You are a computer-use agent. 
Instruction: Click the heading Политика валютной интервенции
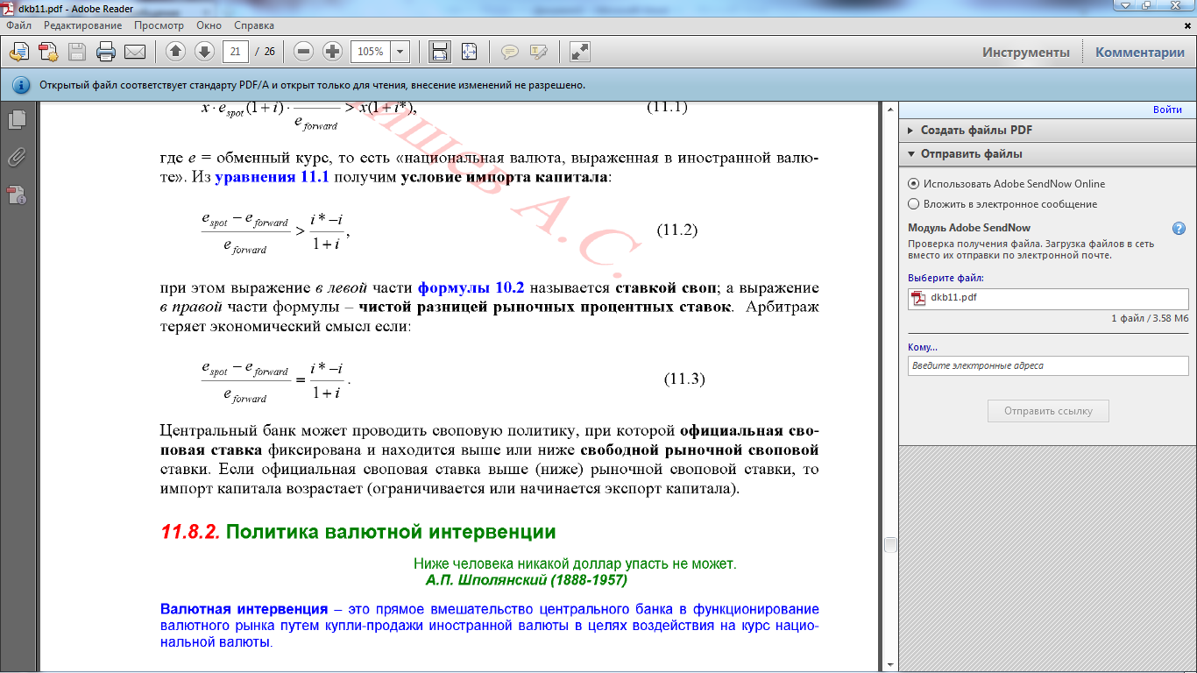pyautogui.click(x=391, y=532)
